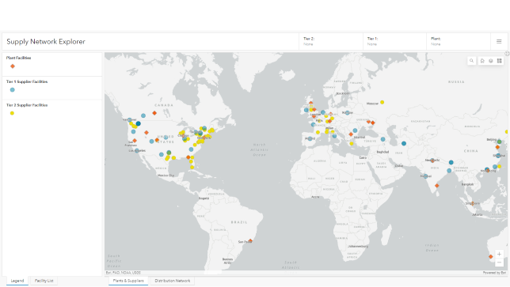Screen dimensions: 510x287
Task: Click the plant diamond at Singapore
Action: [x=473, y=203]
